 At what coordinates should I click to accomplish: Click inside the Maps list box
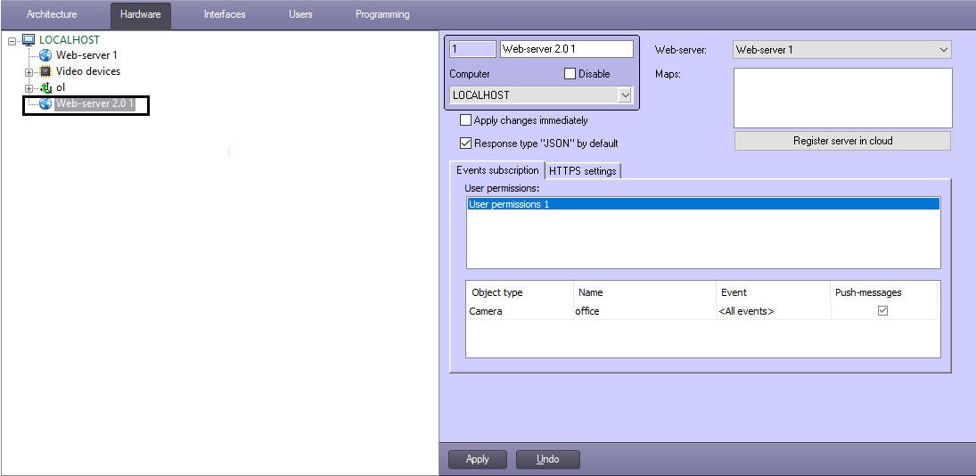(843, 98)
